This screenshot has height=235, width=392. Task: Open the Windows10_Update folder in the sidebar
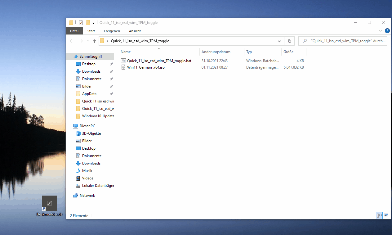click(x=98, y=116)
